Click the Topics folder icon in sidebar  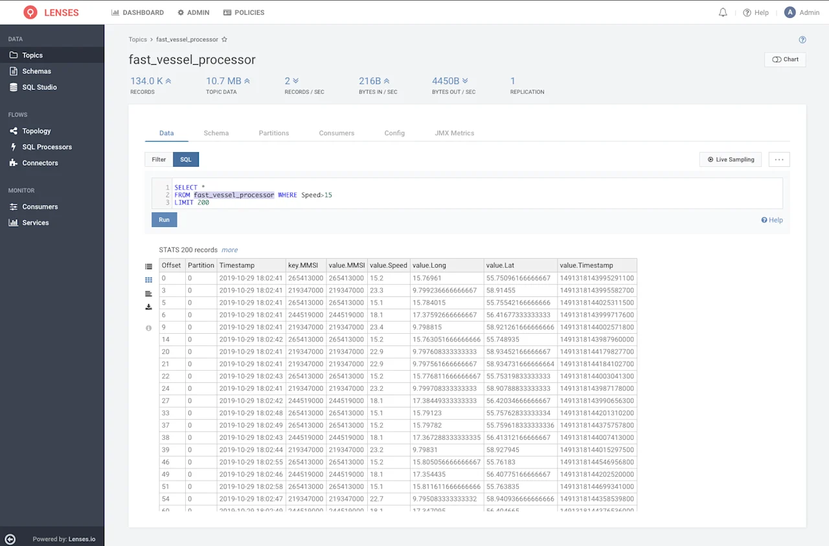point(14,55)
